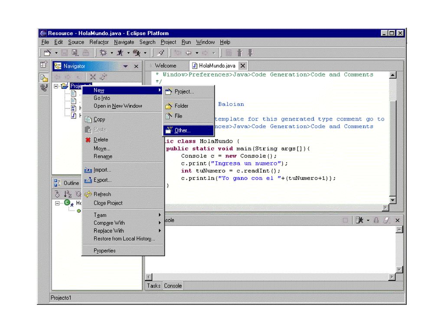Open the Window menu
Viewport: 444px width, 333px height.
pos(205,42)
